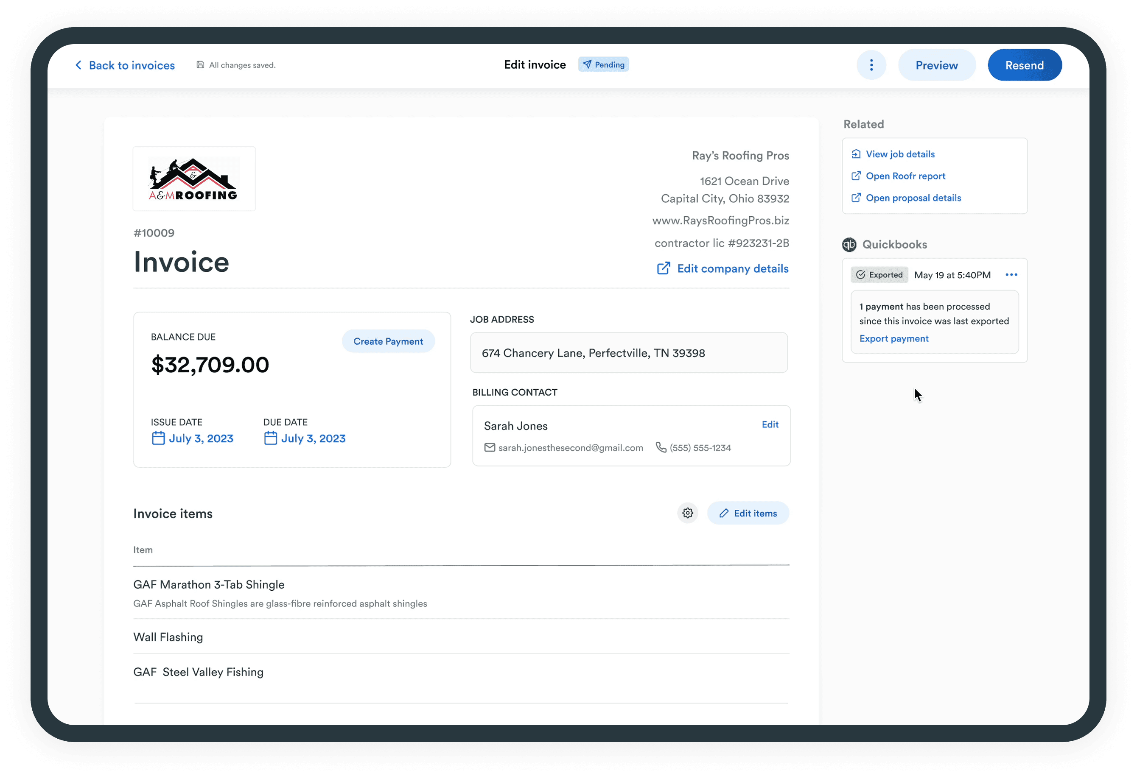
Task: Open invoice Preview
Action: click(x=936, y=65)
